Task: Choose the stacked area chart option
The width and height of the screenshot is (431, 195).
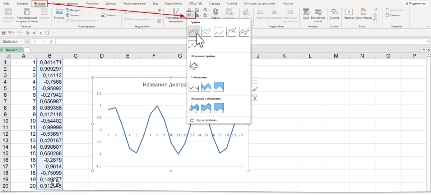Action: point(206,86)
